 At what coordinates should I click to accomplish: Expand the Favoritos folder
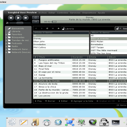coord(6,35)
